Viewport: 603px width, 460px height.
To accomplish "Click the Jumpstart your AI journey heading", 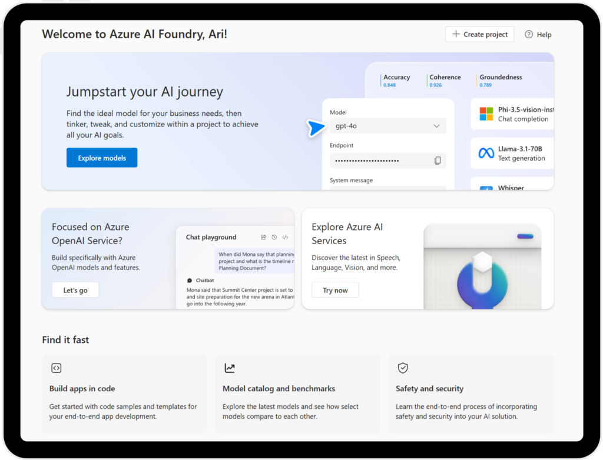I will (145, 92).
